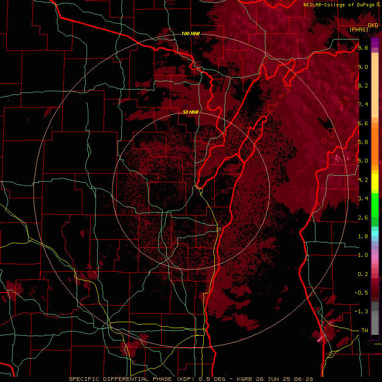Click the 5.0 value on the color scale

click(x=363, y=161)
